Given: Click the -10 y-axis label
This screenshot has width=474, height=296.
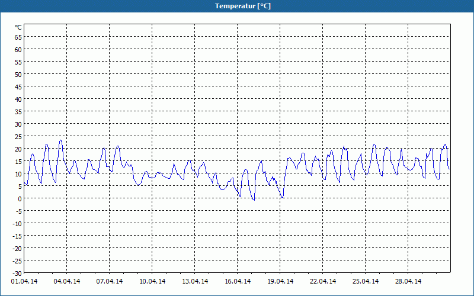Looking at the screenshot, I should click(x=17, y=224).
